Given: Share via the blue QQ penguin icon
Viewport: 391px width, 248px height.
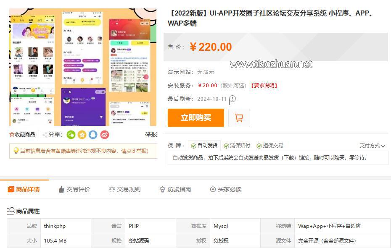Looking at the screenshot, I should tap(93, 135).
